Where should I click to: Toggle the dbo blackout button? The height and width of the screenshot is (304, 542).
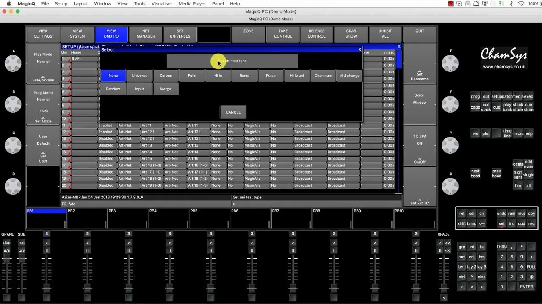pos(7,243)
